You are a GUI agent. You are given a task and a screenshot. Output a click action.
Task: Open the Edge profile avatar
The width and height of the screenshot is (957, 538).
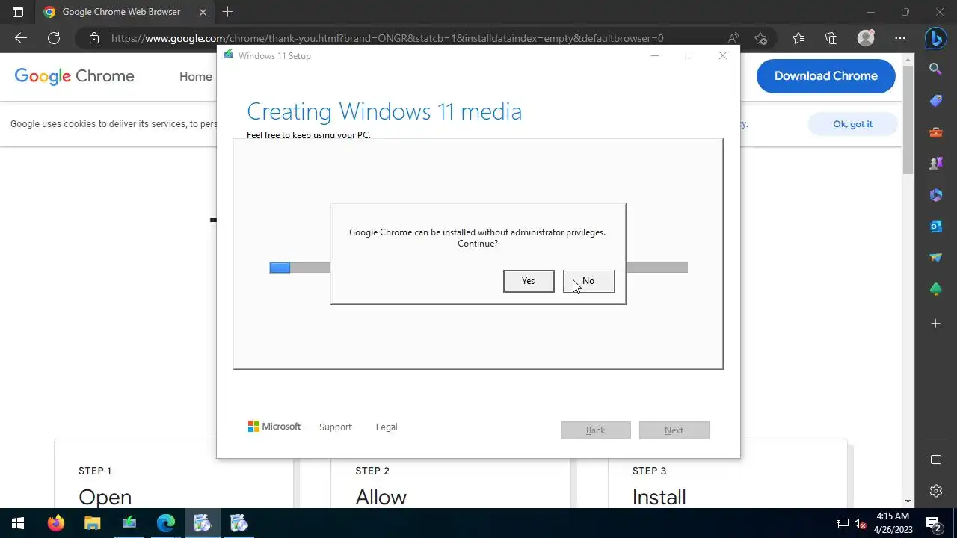point(866,38)
